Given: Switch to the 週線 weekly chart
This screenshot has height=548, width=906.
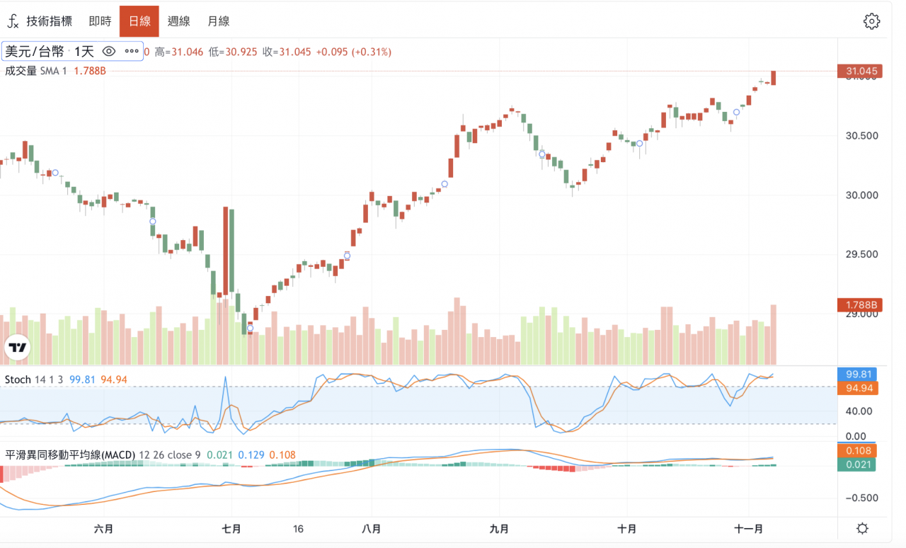Looking at the screenshot, I should point(178,21).
